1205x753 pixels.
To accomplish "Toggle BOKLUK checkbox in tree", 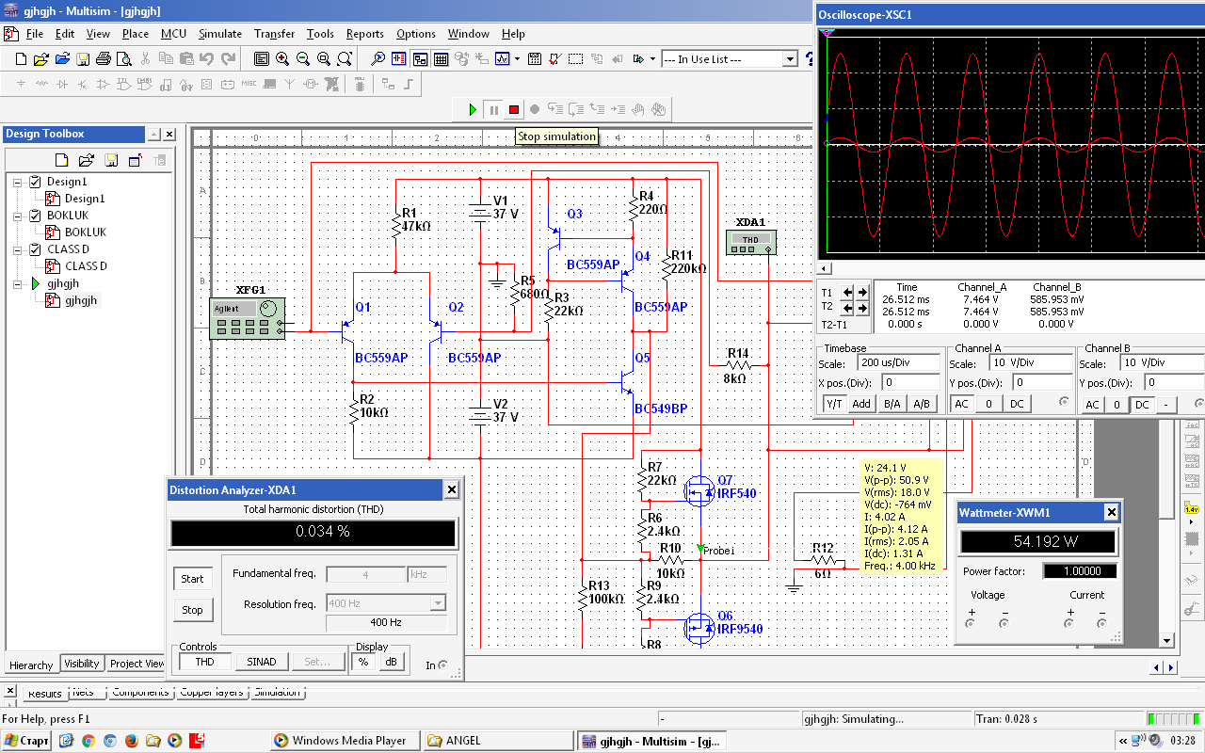I will (36, 216).
